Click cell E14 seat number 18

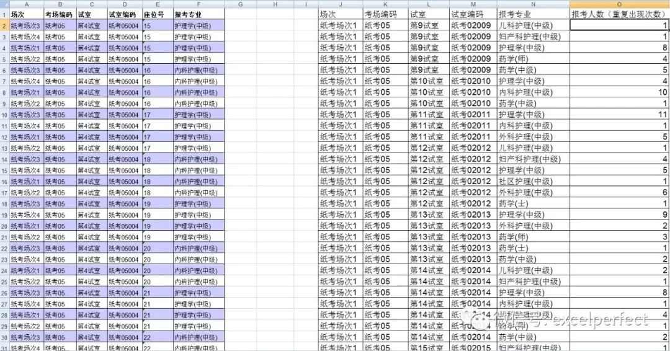(158, 159)
